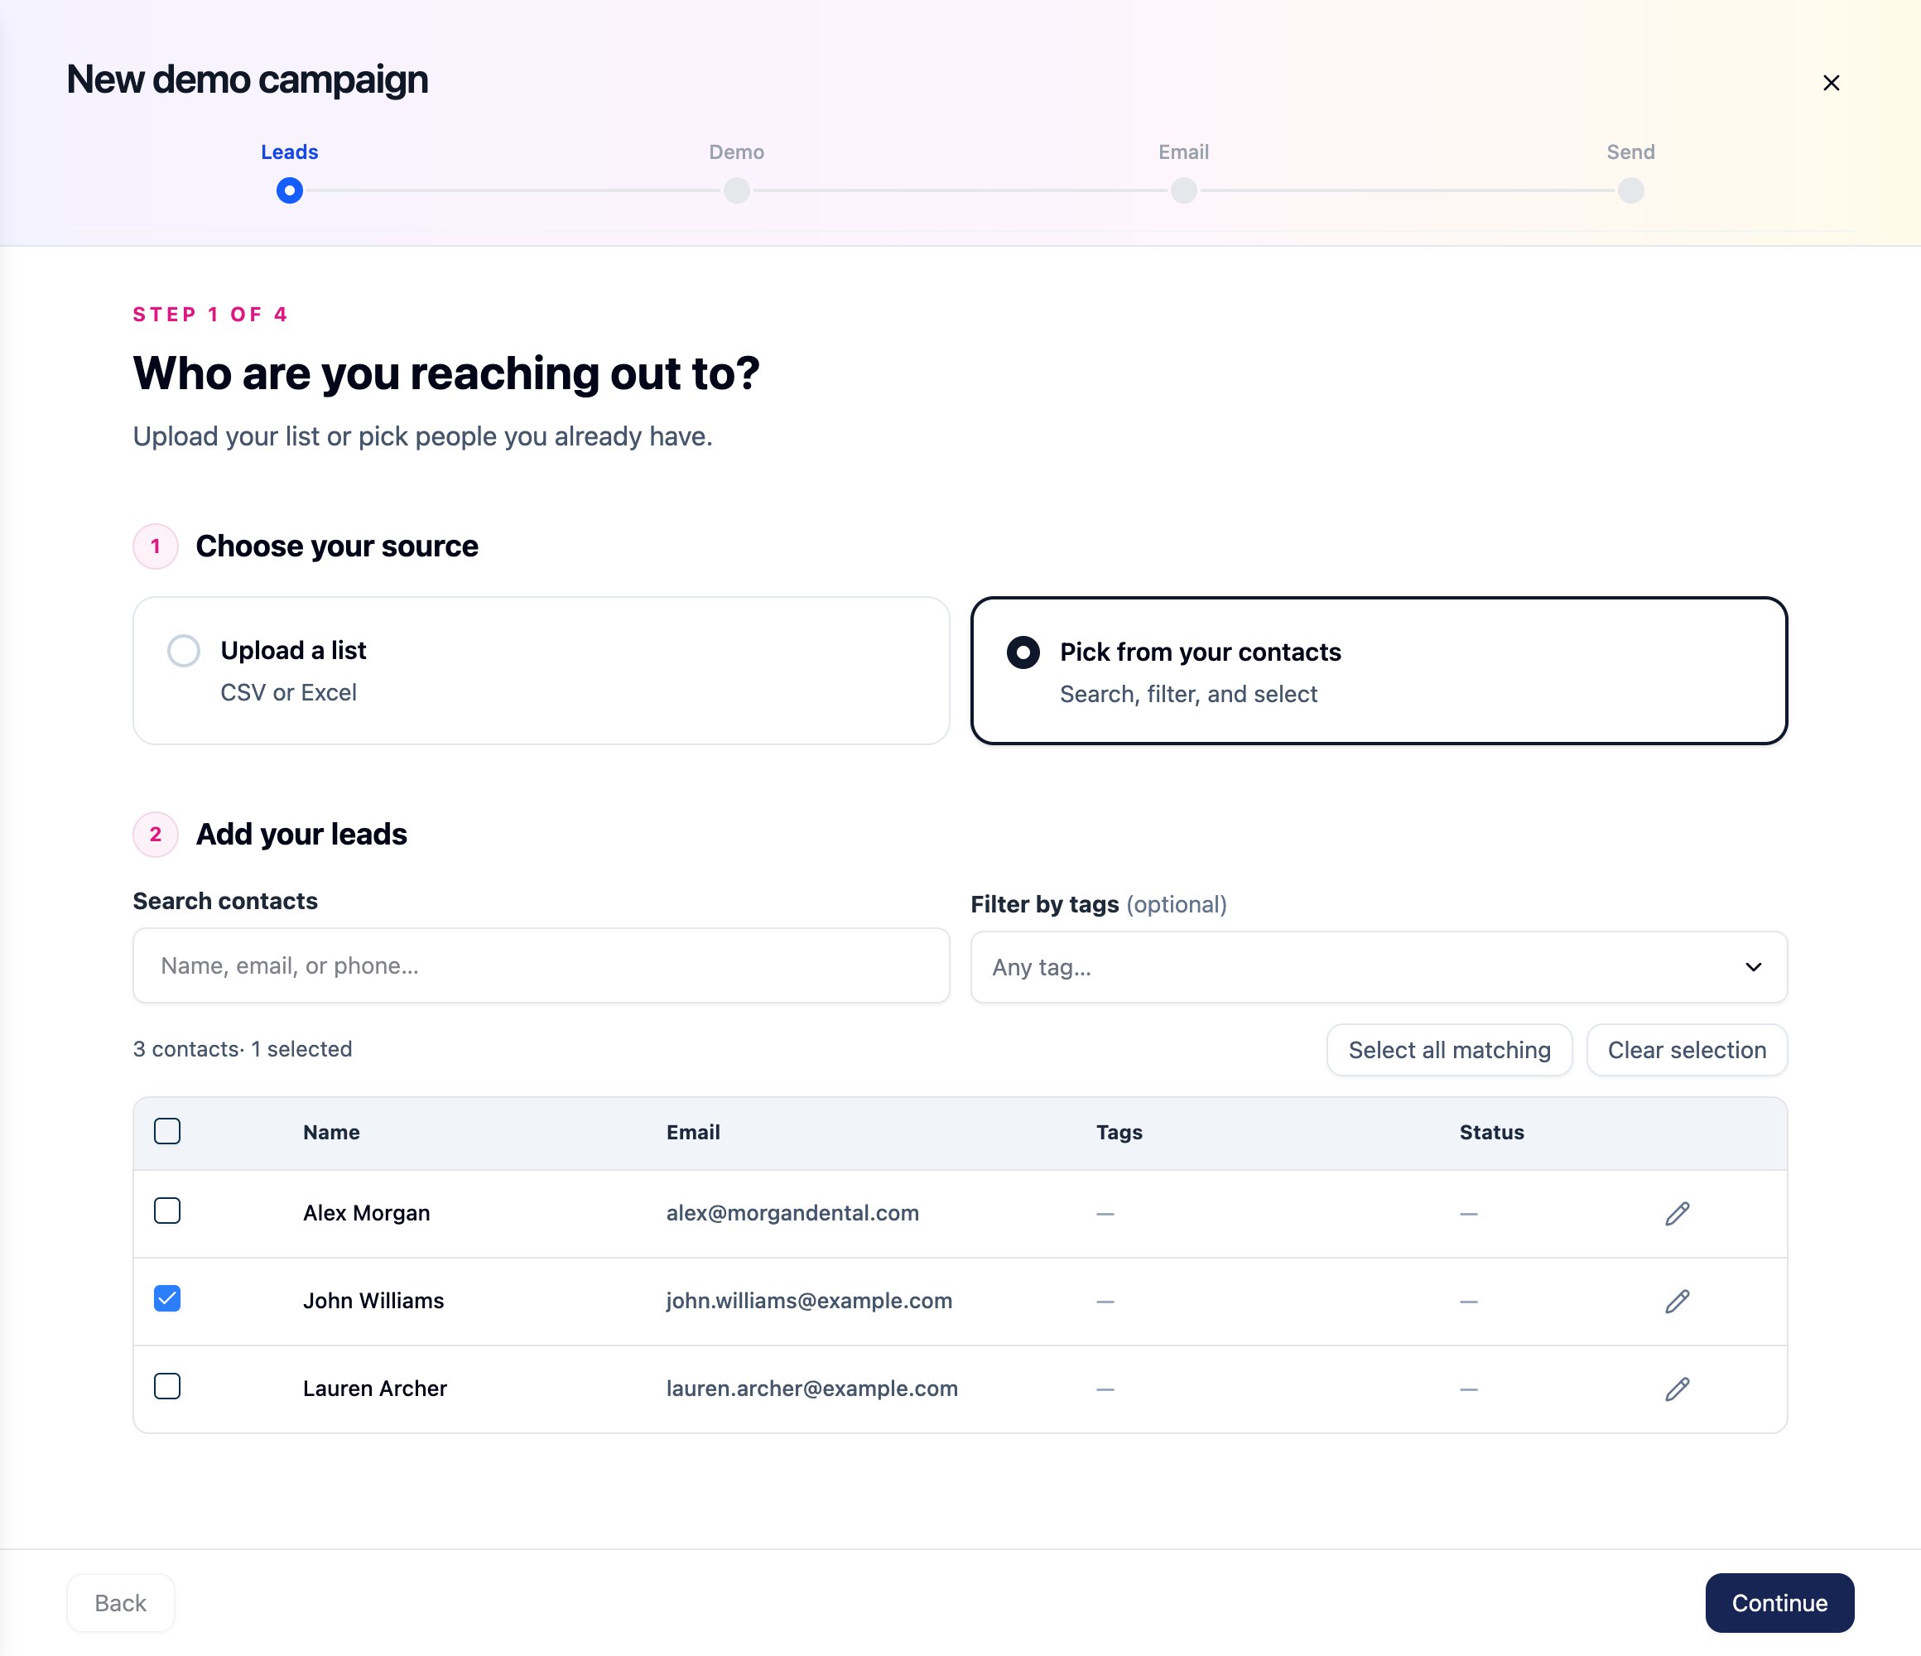The image size is (1921, 1656).
Task: Click the '3 contacts· 1 selected' count text
Action: [242, 1049]
